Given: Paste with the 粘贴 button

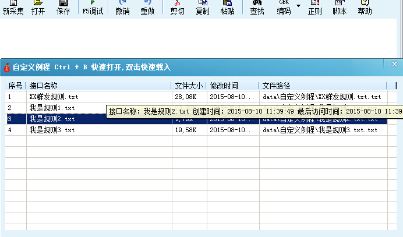Looking at the screenshot, I should click(x=227, y=8).
